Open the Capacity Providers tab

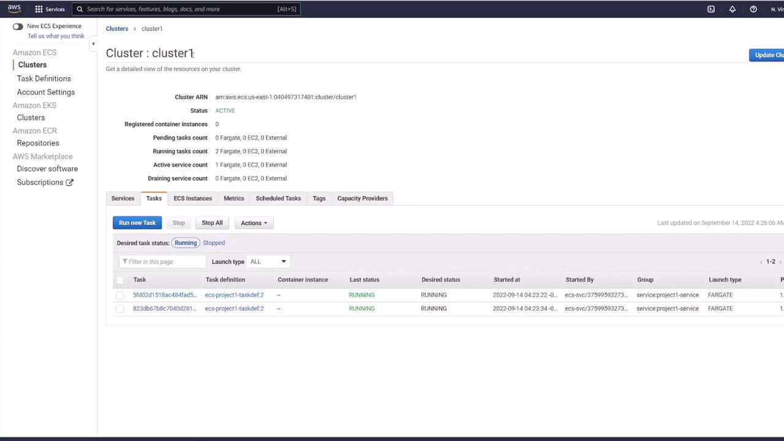point(363,198)
